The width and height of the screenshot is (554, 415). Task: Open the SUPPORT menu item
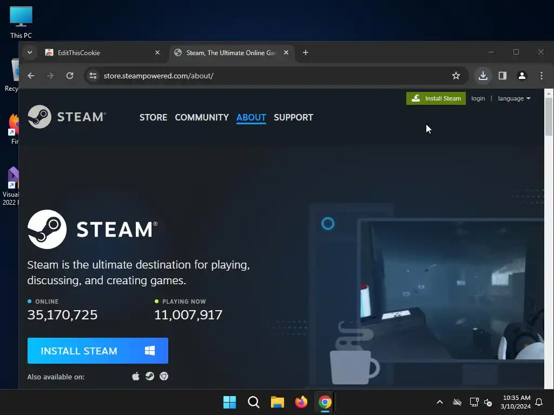(294, 117)
